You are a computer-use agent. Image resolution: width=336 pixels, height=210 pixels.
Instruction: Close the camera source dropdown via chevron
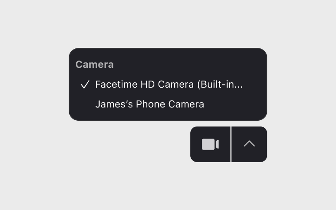[249, 144]
